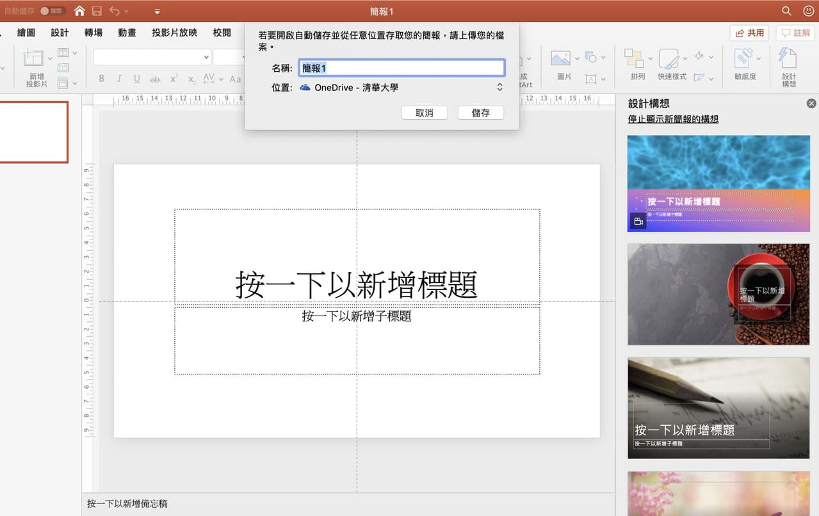
Task: Click link 停止顯示新簡報的構想
Action: (673, 119)
